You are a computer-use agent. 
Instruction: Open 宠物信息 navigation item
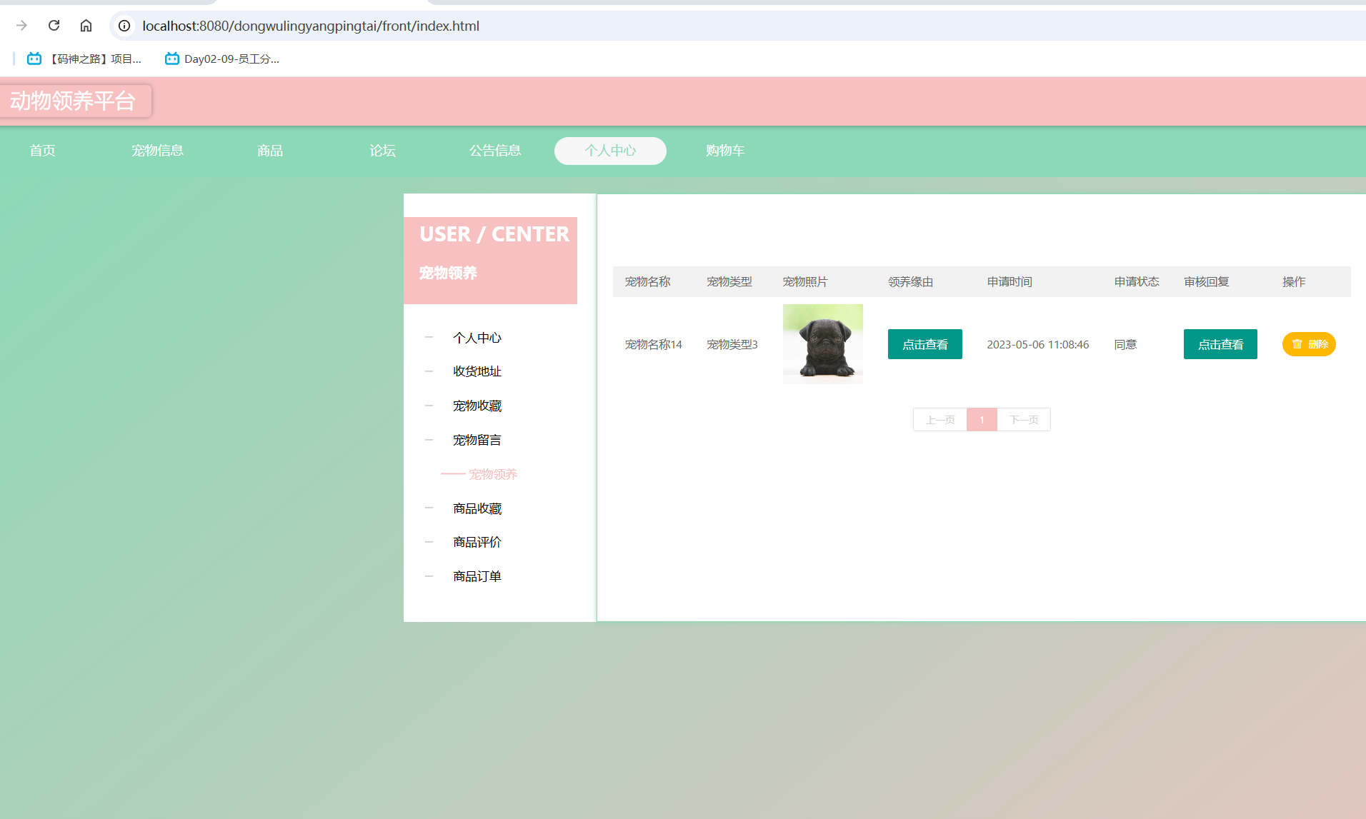(157, 151)
